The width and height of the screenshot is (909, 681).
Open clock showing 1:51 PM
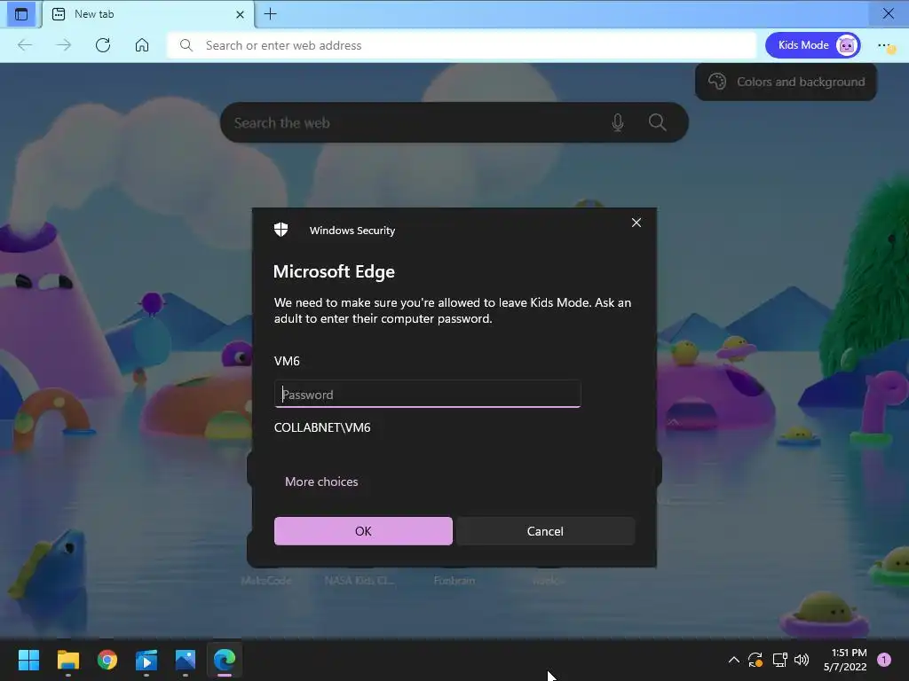click(x=845, y=660)
